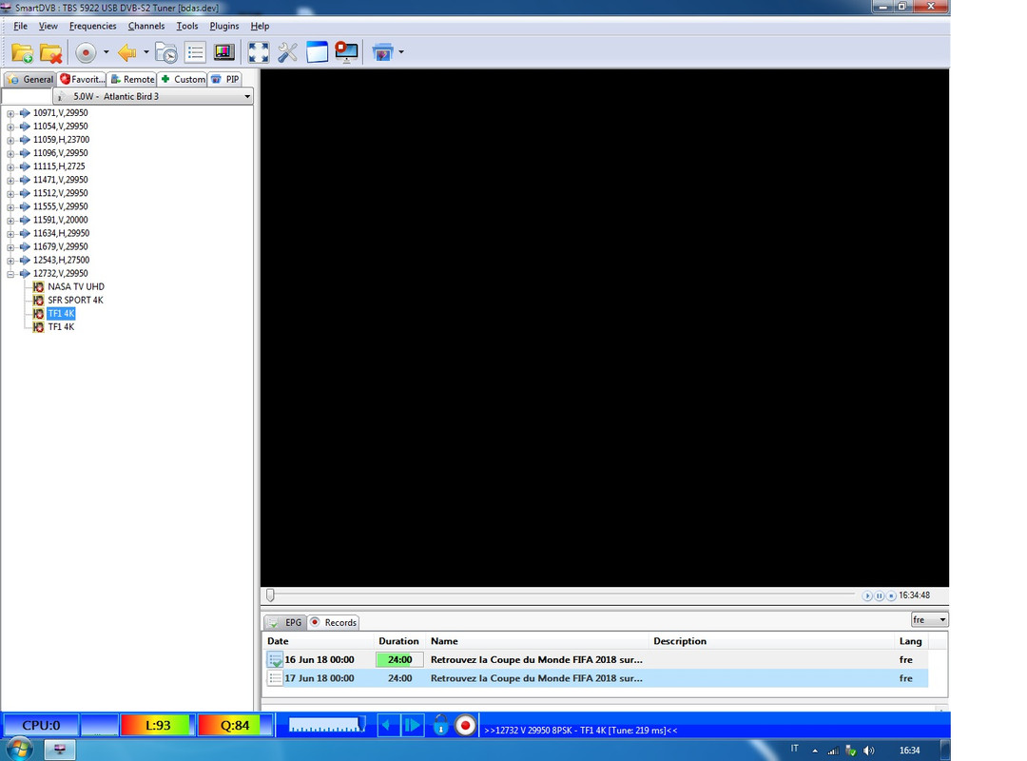Open the snapshot icon dropdown arrow
Viewport: 1027px width, 761px height.
pyautogui.click(x=401, y=52)
